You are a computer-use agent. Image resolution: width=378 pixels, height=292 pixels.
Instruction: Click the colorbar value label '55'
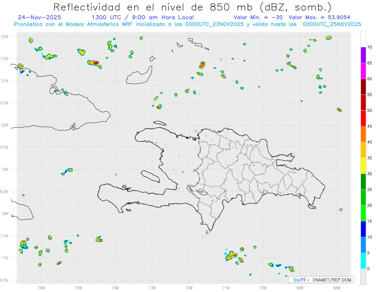tap(370, 94)
